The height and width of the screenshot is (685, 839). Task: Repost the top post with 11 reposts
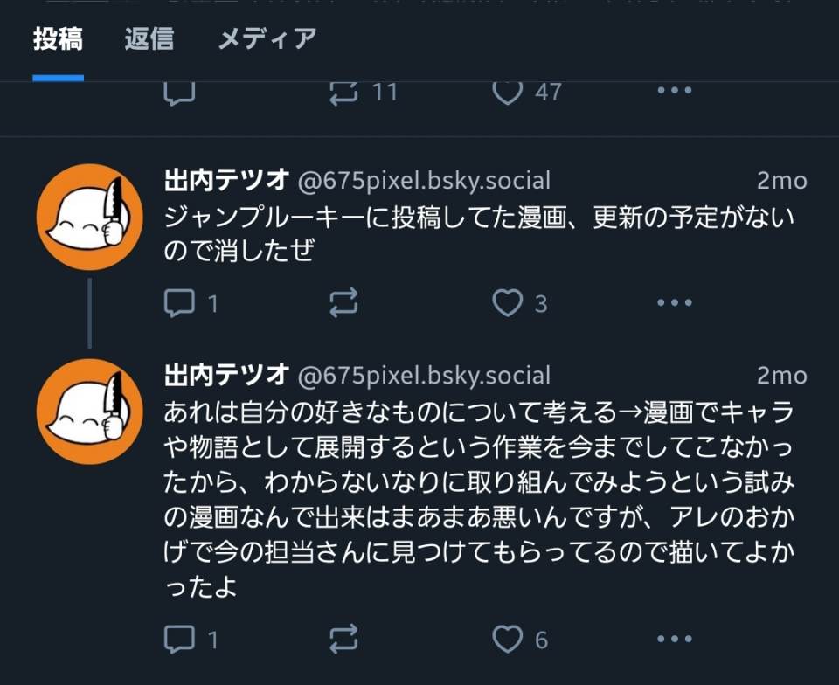pos(343,92)
